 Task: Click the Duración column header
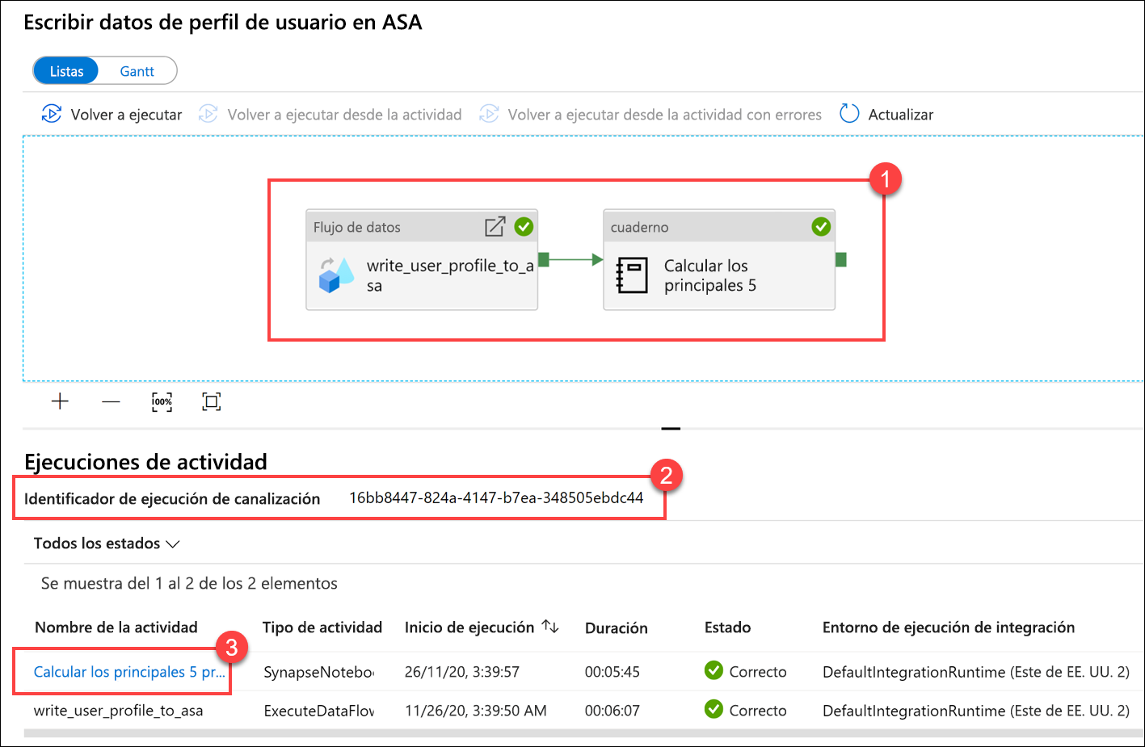click(x=617, y=628)
